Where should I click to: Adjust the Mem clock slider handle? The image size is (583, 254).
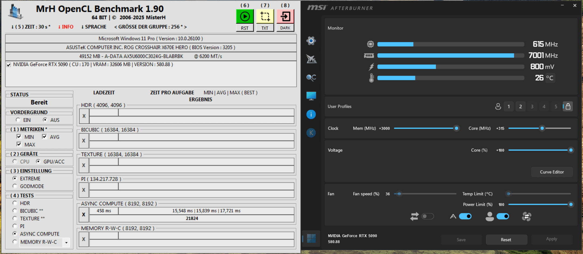point(456,128)
